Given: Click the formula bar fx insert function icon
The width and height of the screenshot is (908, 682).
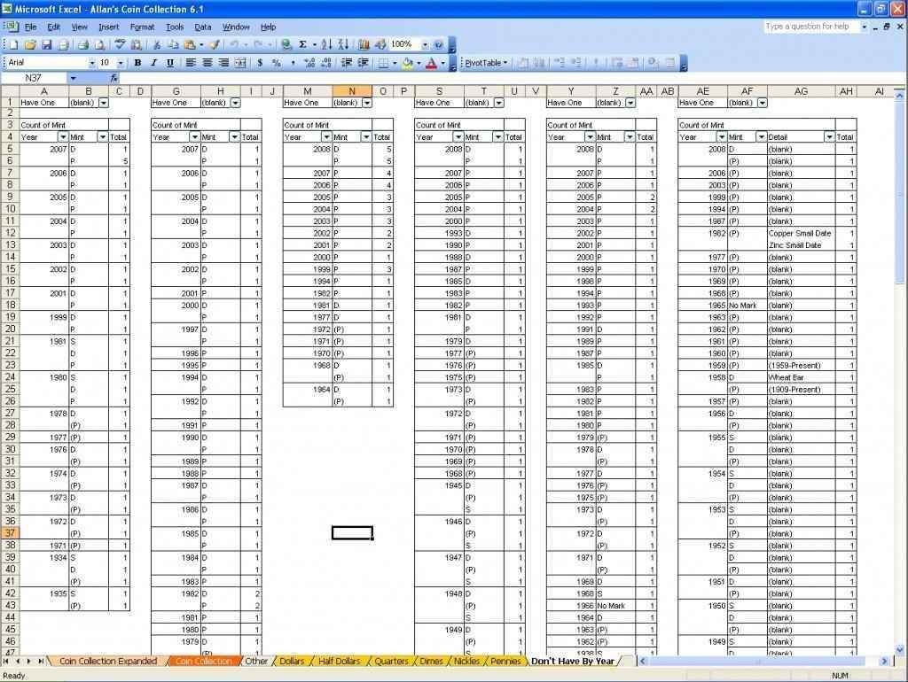Looking at the screenshot, I should pyautogui.click(x=114, y=78).
